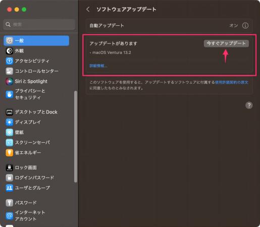Select the Siri と Spotlight label
The image size is (260, 227).
click(31, 81)
